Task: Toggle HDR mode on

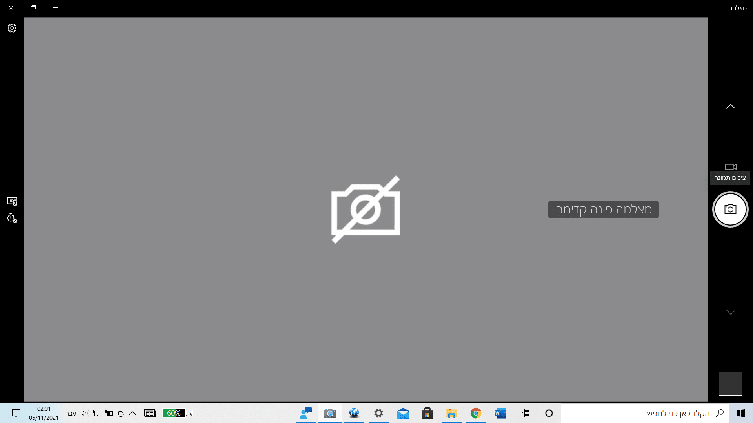Action: (x=12, y=201)
